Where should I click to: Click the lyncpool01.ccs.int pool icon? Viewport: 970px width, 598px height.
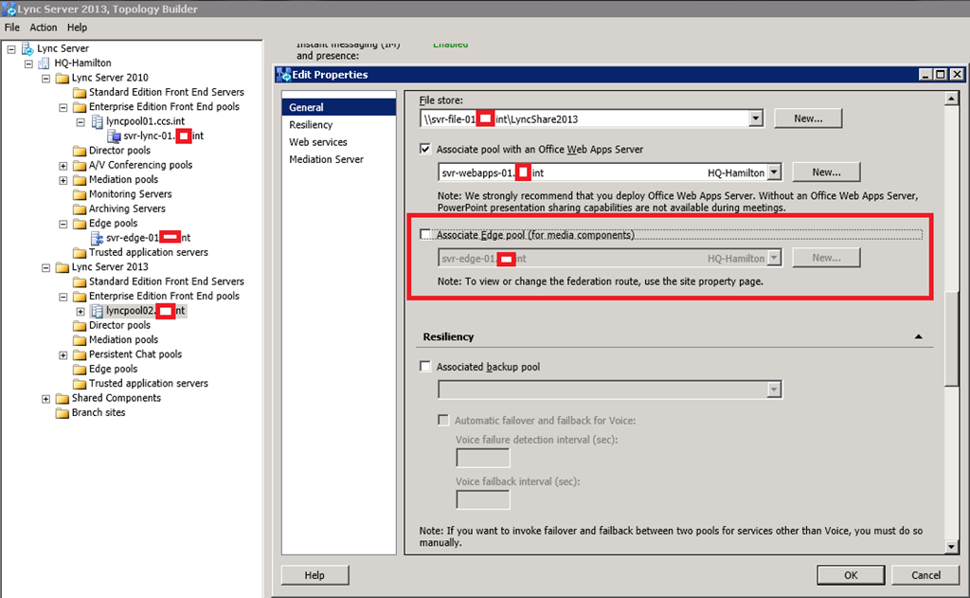[98, 121]
